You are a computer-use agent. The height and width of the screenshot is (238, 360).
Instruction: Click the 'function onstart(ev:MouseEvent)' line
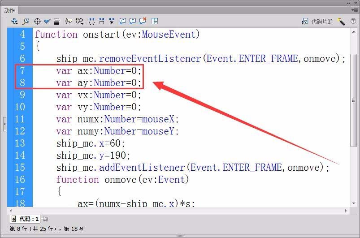117,35
